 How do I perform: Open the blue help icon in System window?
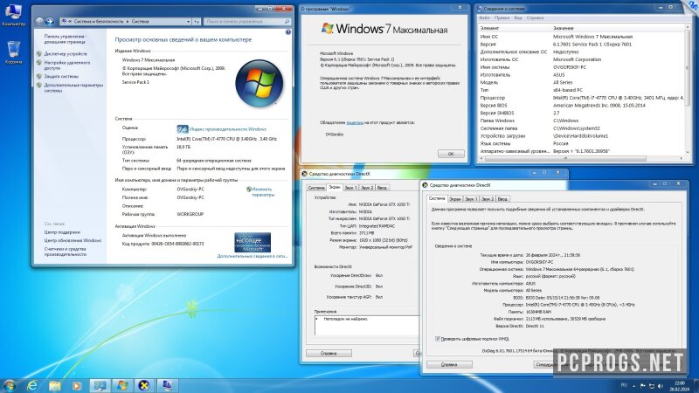[288, 32]
